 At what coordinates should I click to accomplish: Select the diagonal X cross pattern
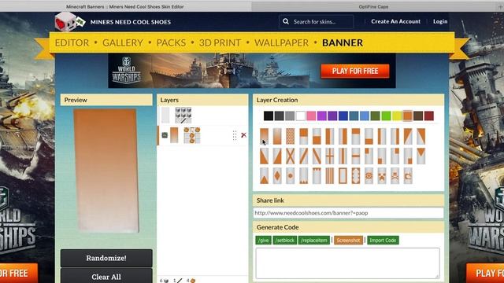click(291, 156)
